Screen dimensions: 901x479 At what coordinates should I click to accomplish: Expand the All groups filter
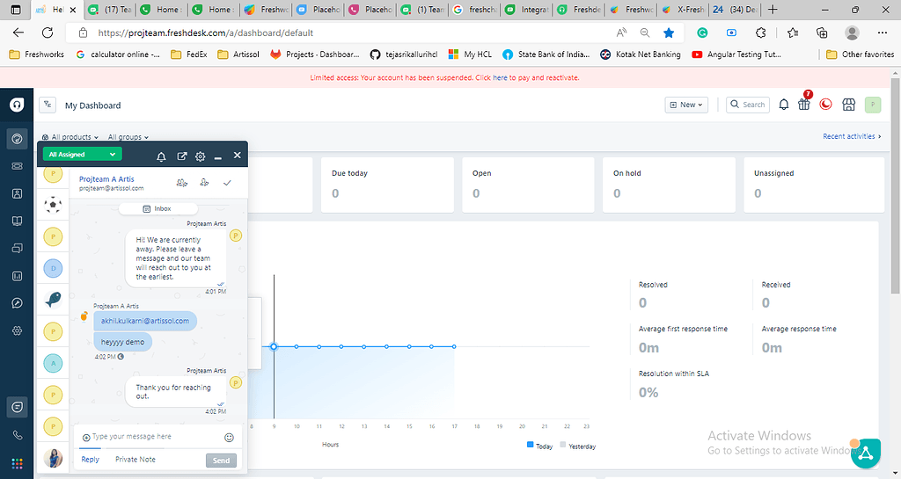[128, 137]
